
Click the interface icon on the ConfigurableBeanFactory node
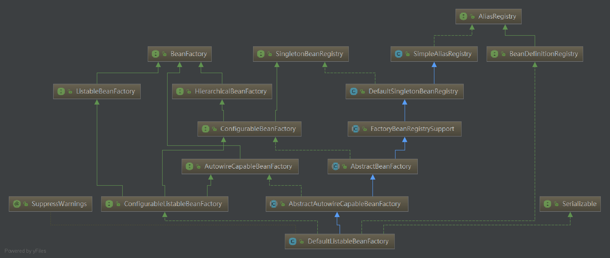pyautogui.click(x=205, y=129)
